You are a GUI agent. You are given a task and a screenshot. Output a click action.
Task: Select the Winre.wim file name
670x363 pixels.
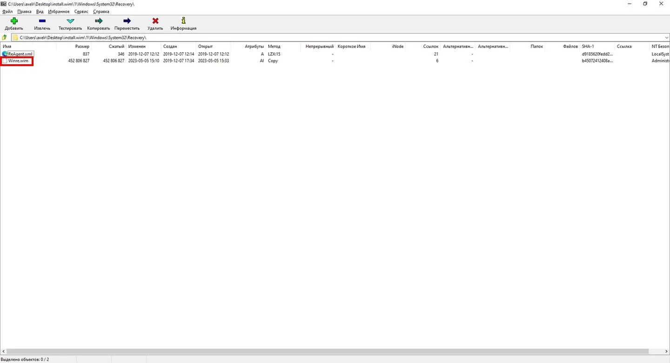coord(18,61)
